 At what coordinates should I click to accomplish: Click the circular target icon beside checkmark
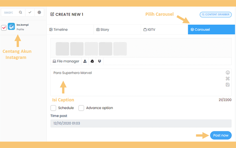39,12
